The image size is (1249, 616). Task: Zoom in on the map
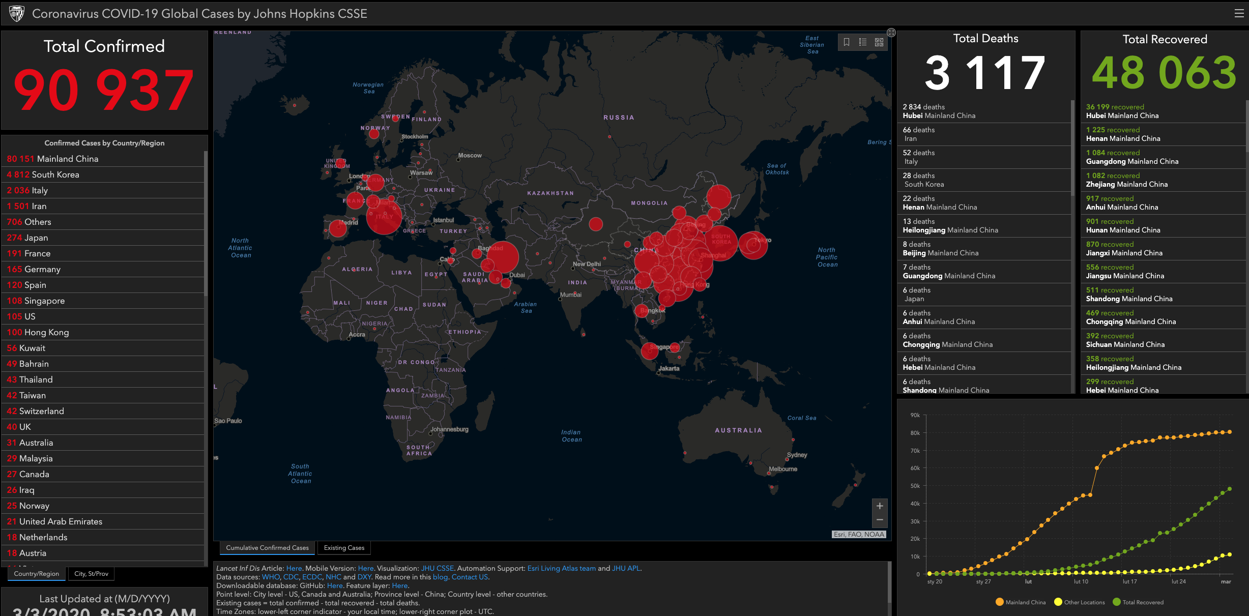(x=880, y=506)
